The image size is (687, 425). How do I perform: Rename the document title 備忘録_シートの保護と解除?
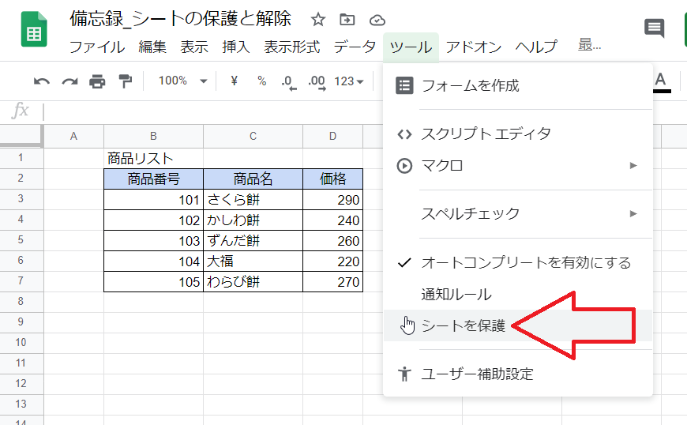point(180,19)
